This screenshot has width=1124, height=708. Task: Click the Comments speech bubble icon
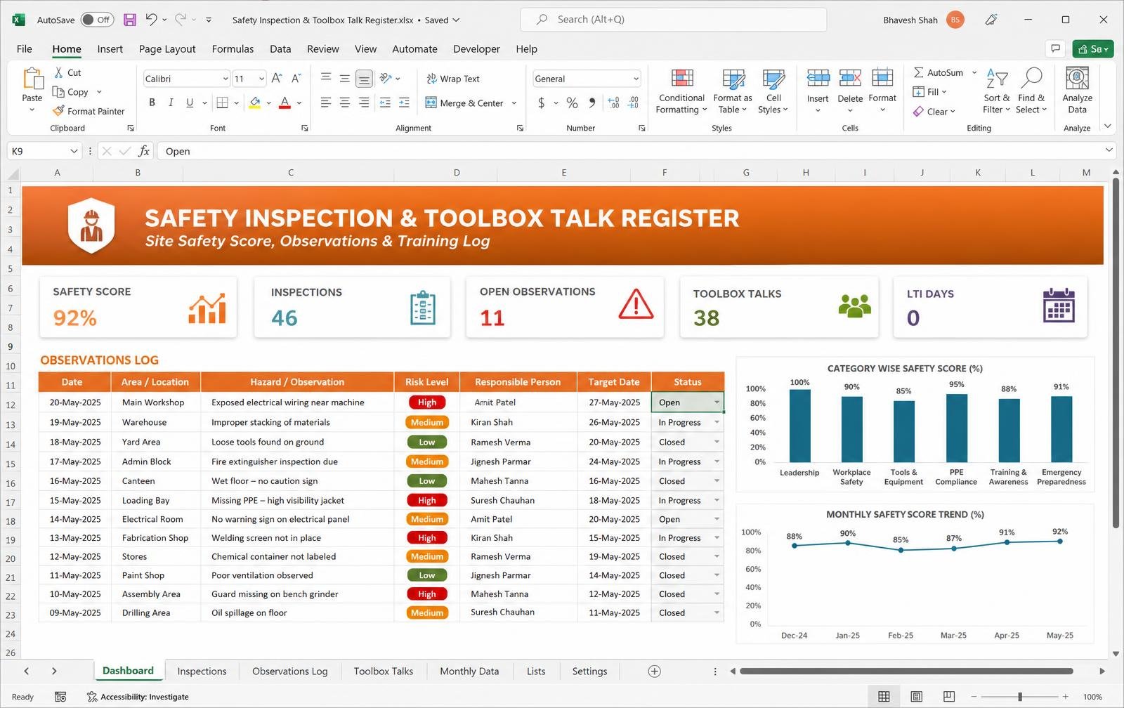click(x=1054, y=48)
